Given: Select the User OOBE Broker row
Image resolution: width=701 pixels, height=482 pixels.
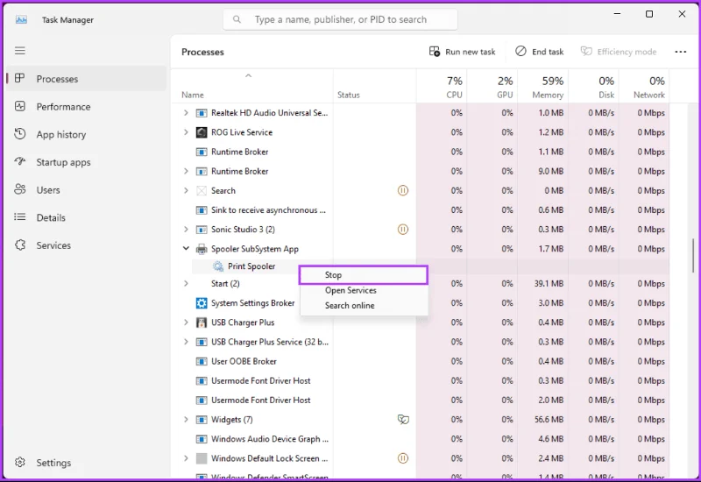Looking at the screenshot, I should [420, 361].
